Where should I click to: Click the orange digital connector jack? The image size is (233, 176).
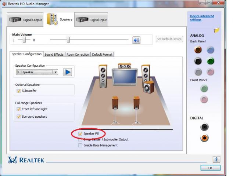[204, 138]
